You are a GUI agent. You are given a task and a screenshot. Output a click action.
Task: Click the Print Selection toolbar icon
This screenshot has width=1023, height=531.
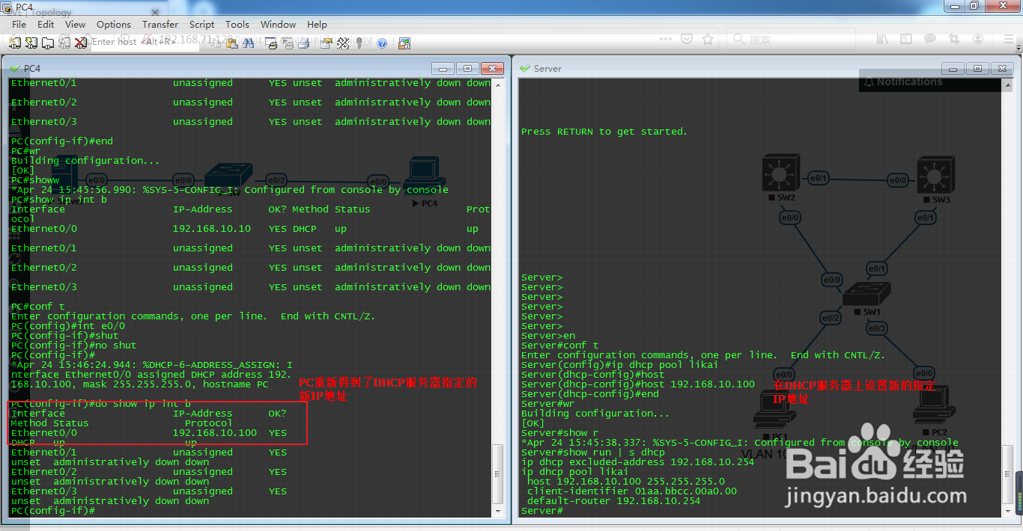click(287, 43)
